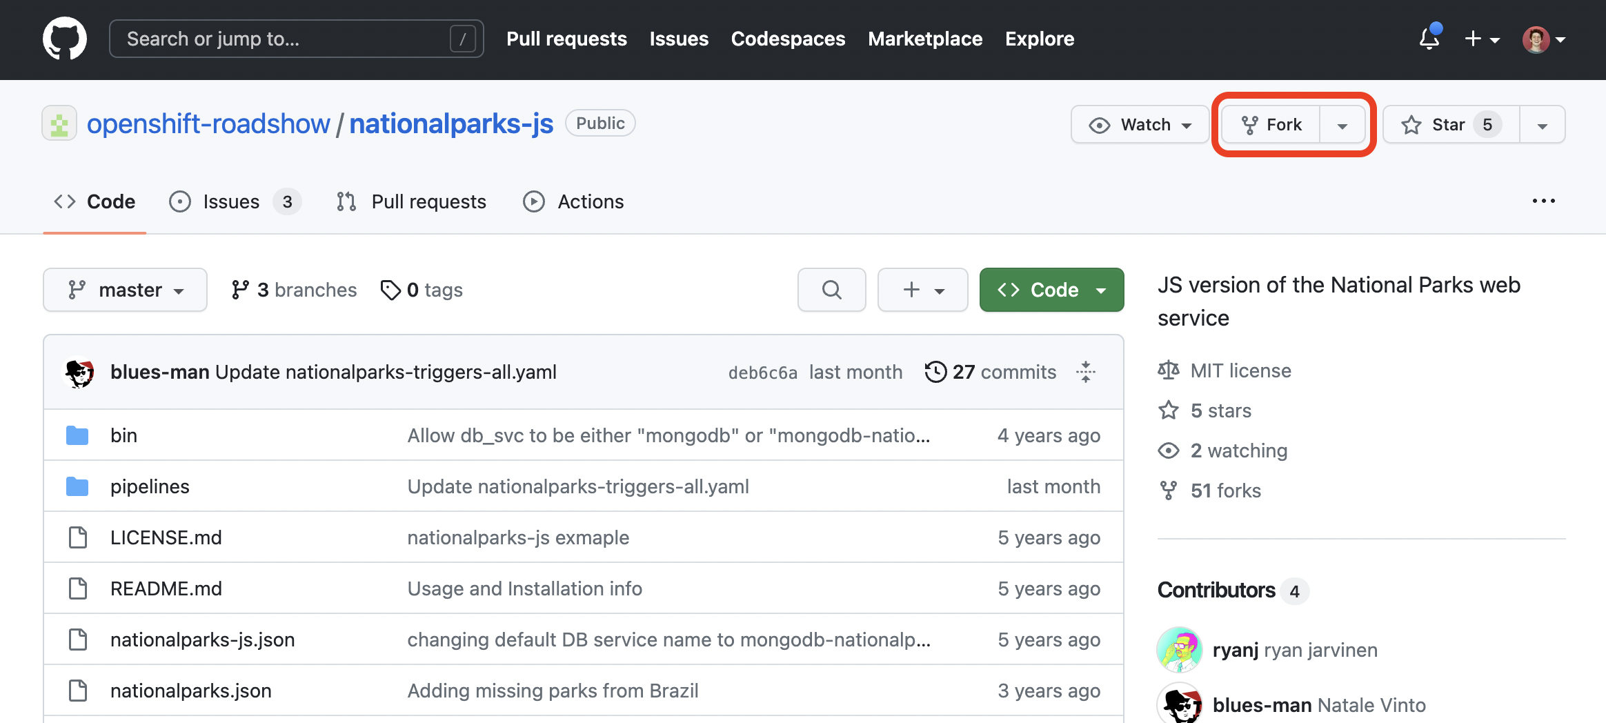The image size is (1606, 723).
Task: Go to Codespaces
Action: 788,39
